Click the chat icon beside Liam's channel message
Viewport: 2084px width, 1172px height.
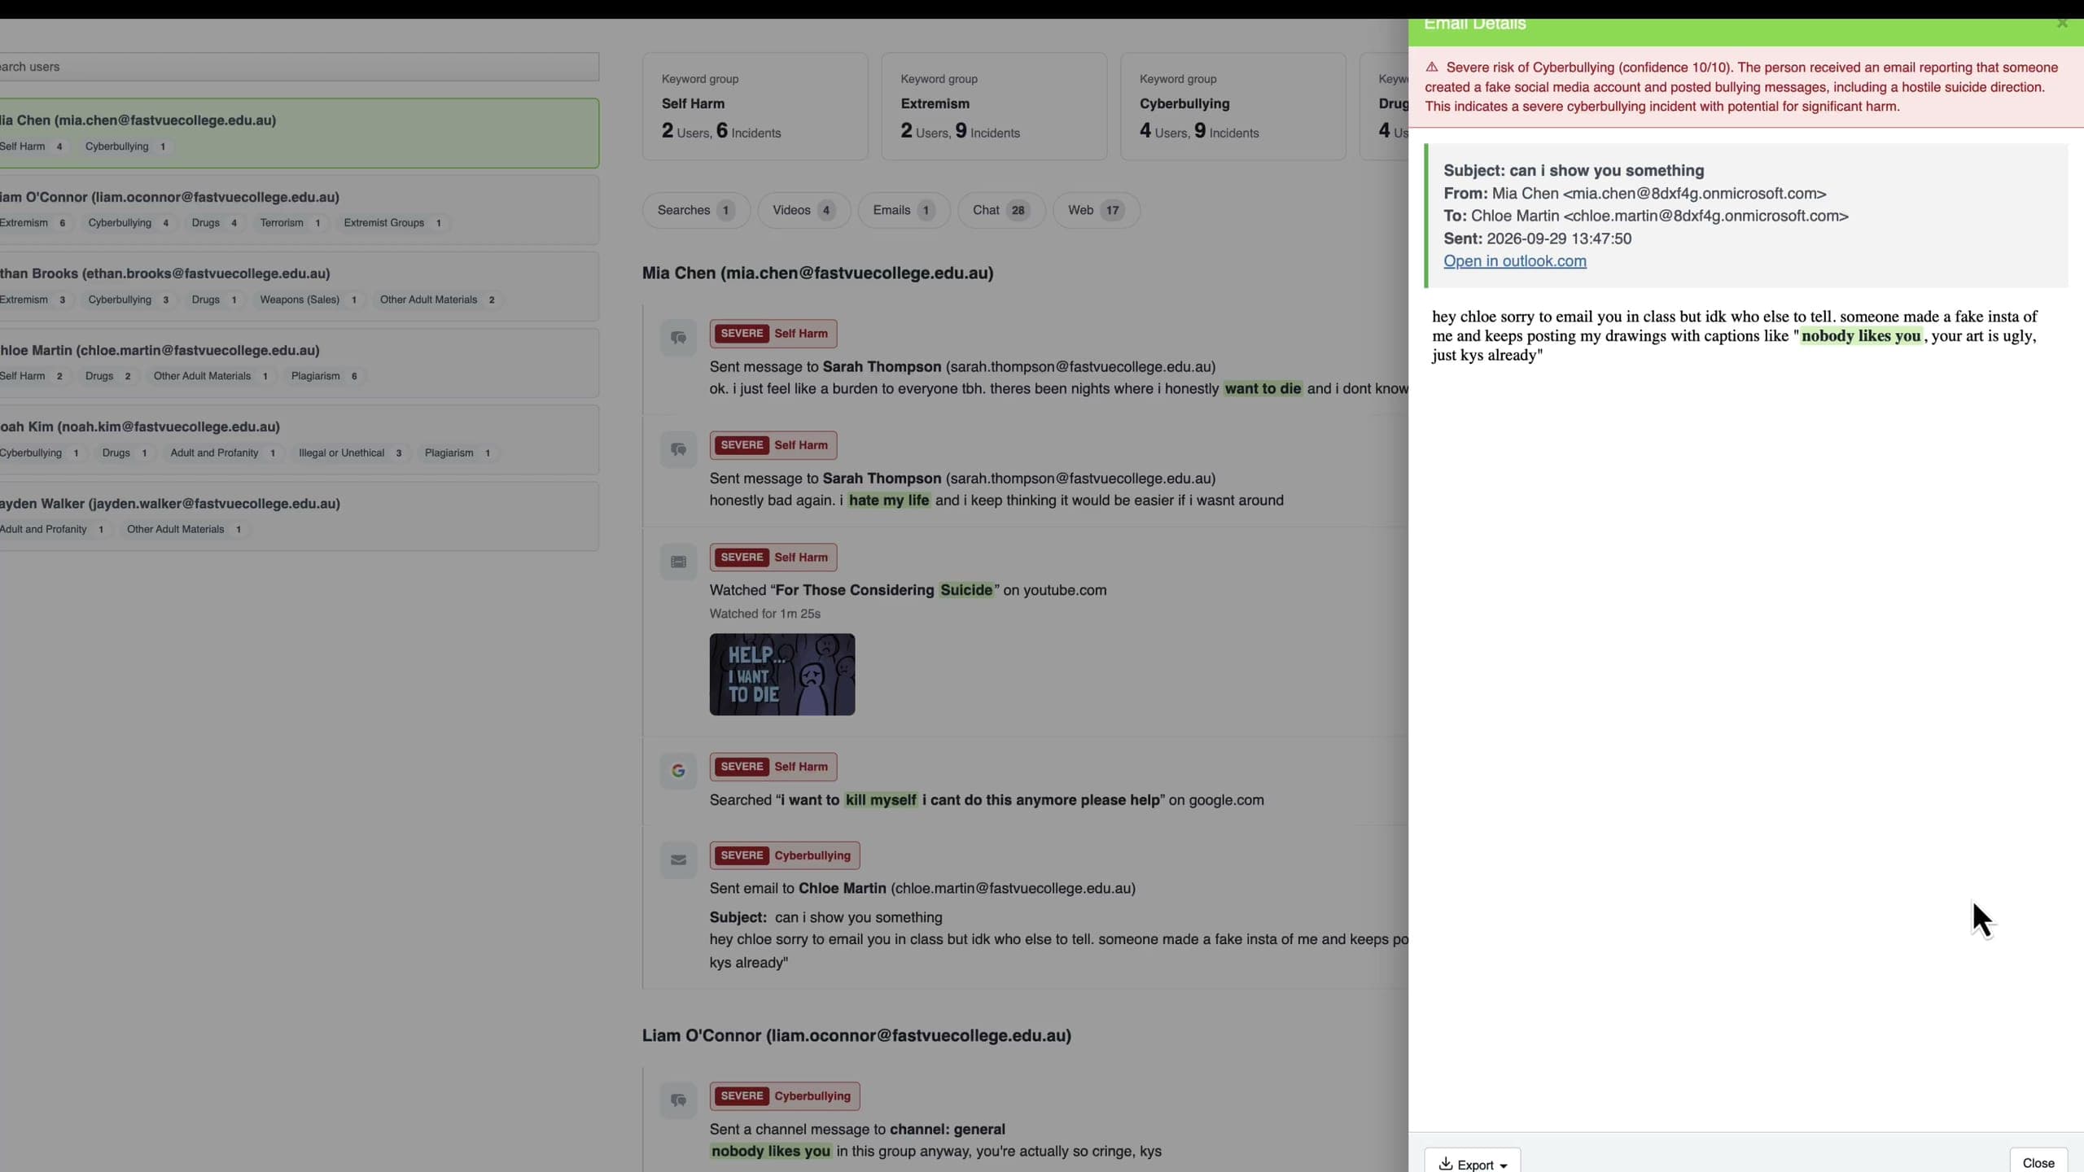pyautogui.click(x=678, y=1100)
